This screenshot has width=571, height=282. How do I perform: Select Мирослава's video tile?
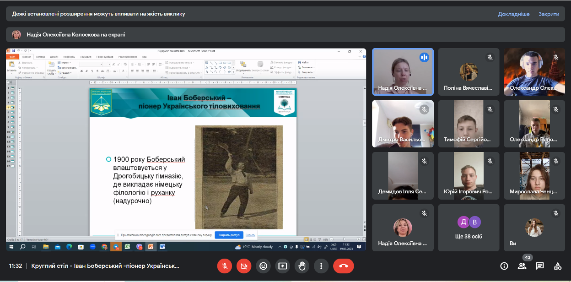(534, 176)
